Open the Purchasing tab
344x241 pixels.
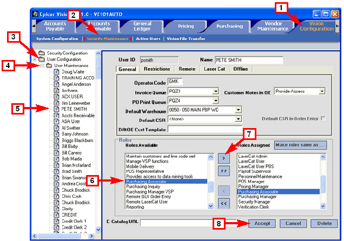229,26
